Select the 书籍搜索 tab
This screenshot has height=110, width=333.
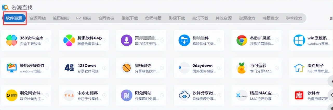(270, 18)
